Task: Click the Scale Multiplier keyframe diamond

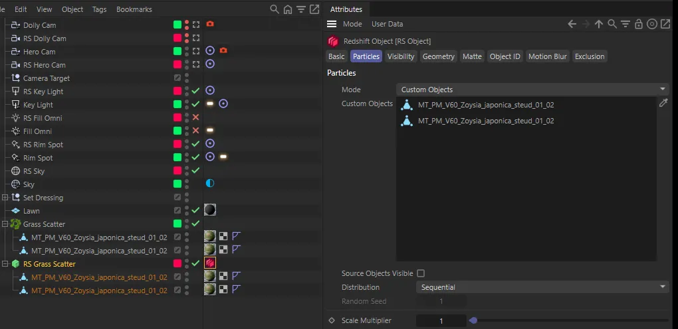Action: (x=332, y=320)
